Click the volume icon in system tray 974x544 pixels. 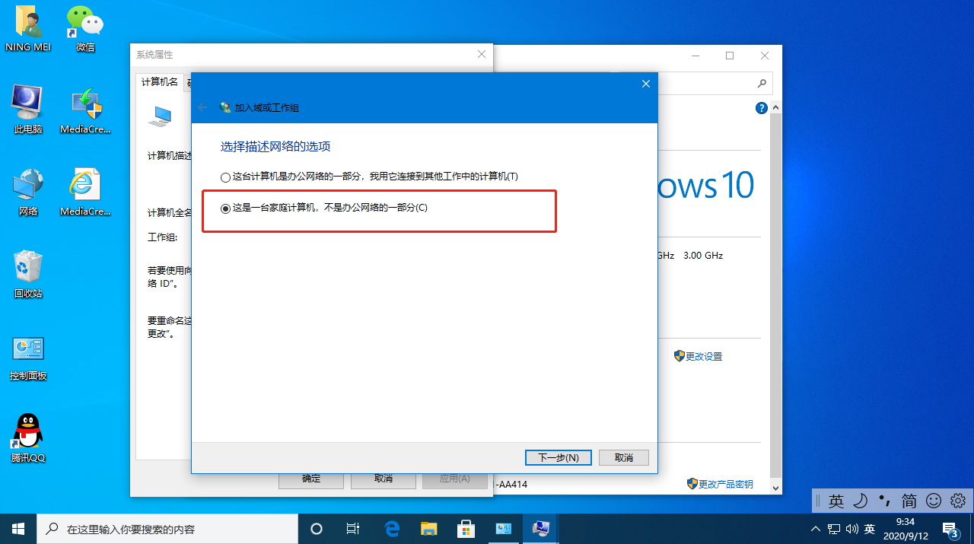(852, 528)
